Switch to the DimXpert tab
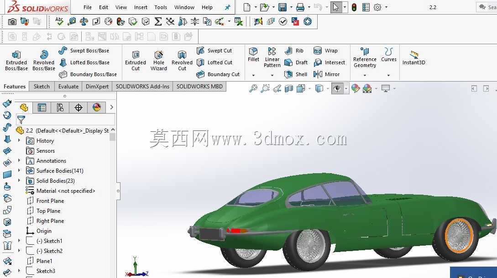497x278 pixels. tap(97, 87)
